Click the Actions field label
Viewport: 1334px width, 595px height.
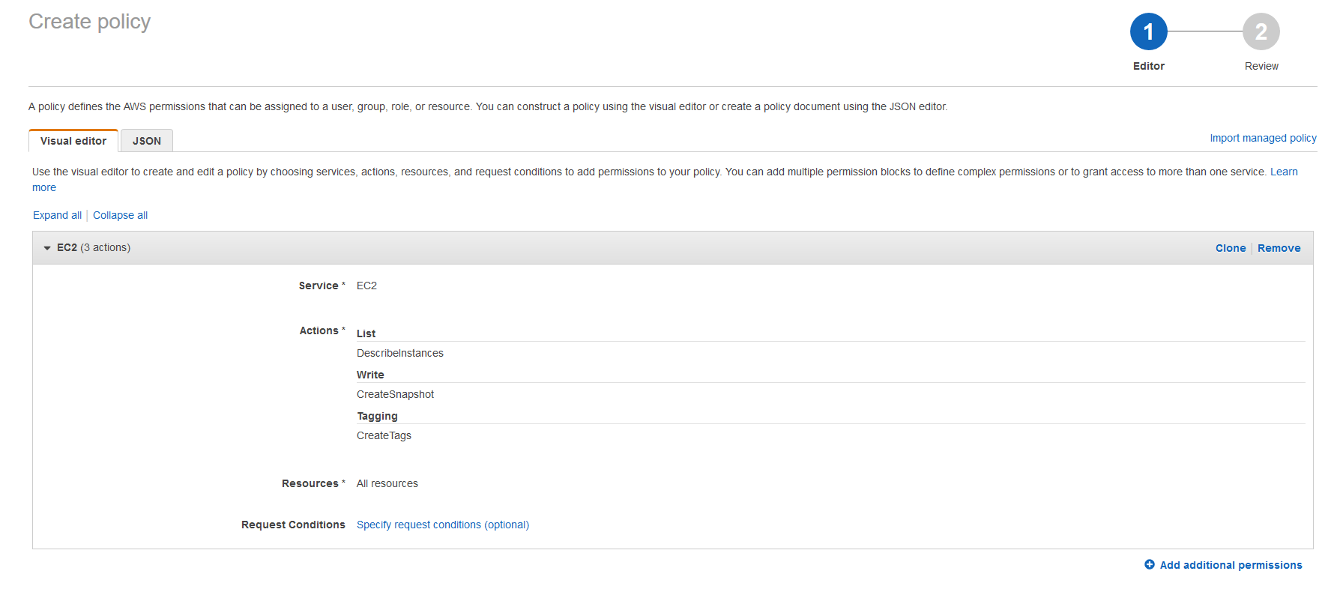click(322, 330)
